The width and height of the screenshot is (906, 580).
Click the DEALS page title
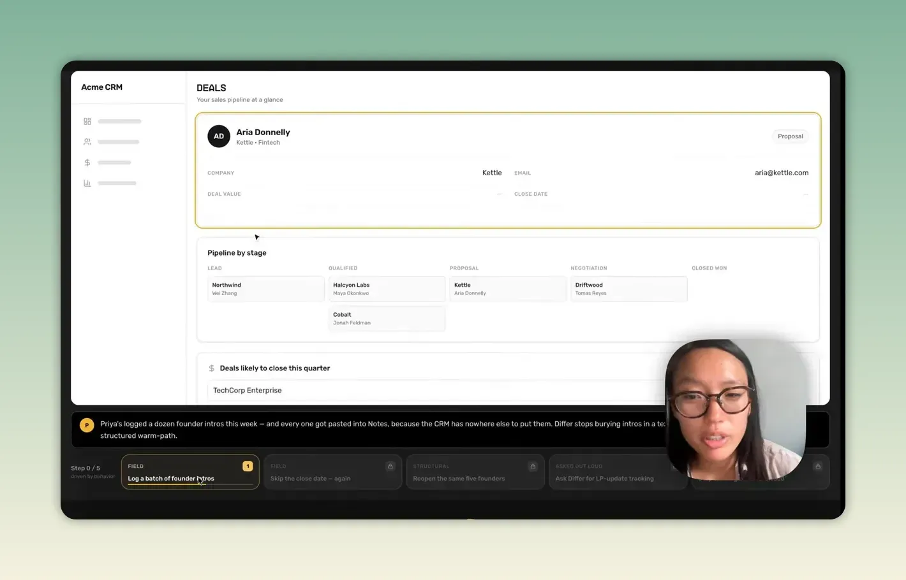click(x=211, y=88)
